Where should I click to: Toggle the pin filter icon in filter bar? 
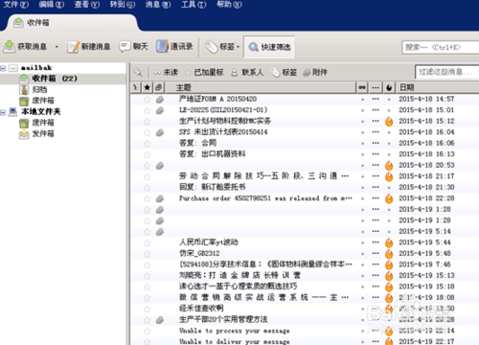[x=138, y=72]
